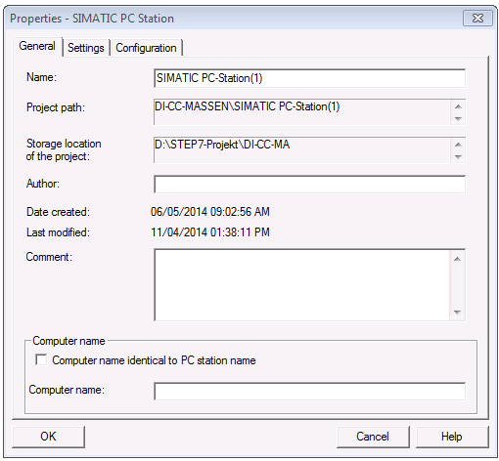This screenshot has width=499, height=461.
Task: Click the Author text field
Action: tap(309, 185)
